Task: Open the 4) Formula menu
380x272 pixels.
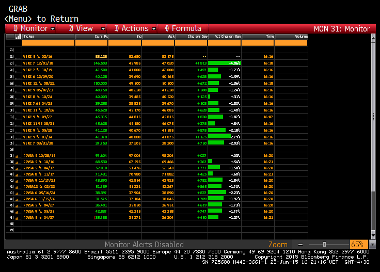Action: click(x=183, y=28)
